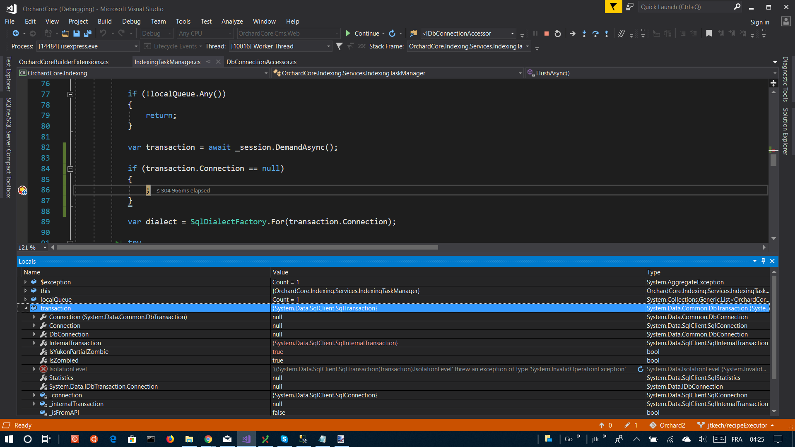
Task: Click the breakpoint marker on line 86
Action: pyautogui.click(x=22, y=190)
